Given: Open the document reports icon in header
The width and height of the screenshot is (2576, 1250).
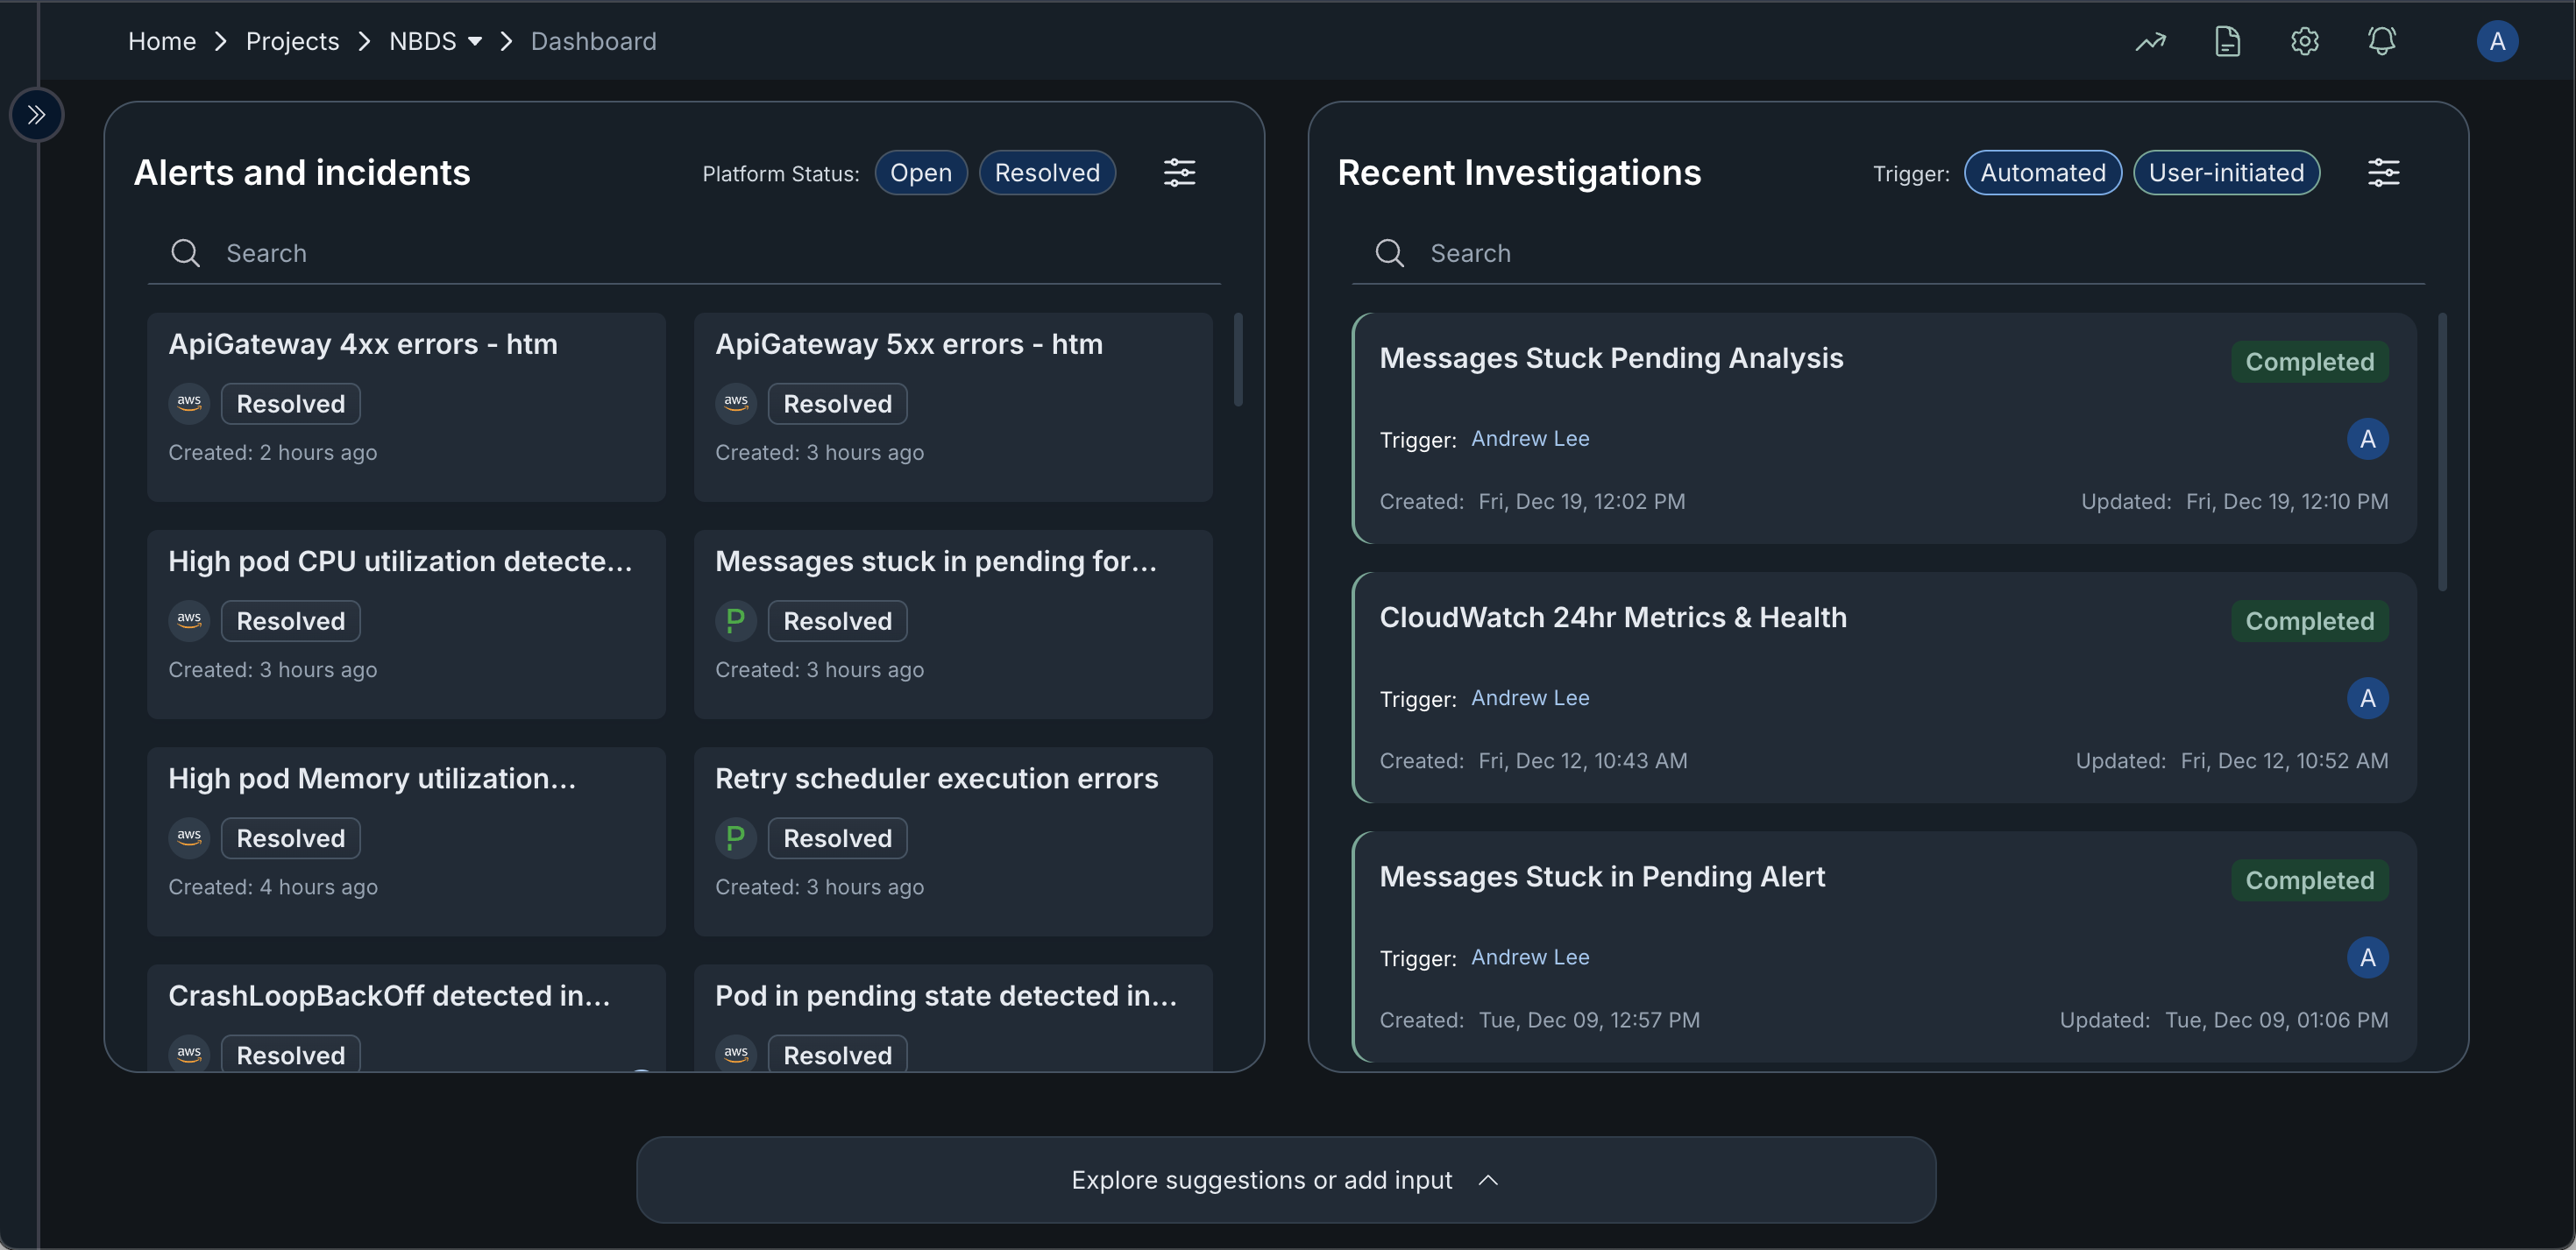Looking at the screenshot, I should (x=2227, y=41).
